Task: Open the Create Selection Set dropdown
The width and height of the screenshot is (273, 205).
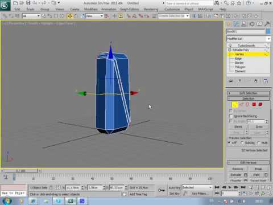Action: 173,16
